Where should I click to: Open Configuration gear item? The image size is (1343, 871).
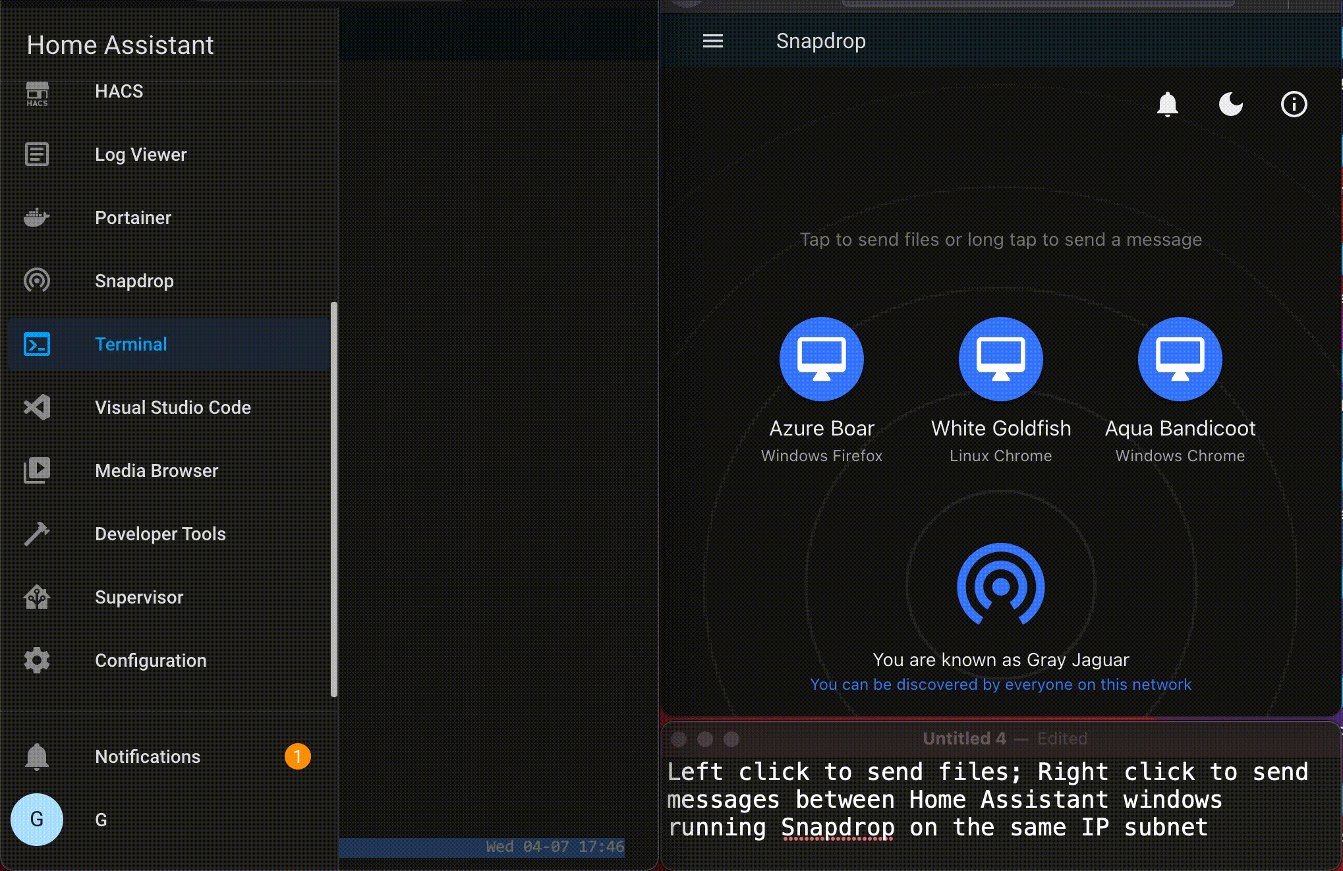tap(37, 660)
